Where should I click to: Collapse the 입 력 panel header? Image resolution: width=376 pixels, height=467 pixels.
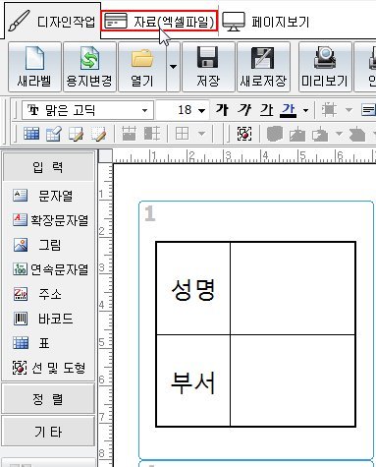point(48,167)
